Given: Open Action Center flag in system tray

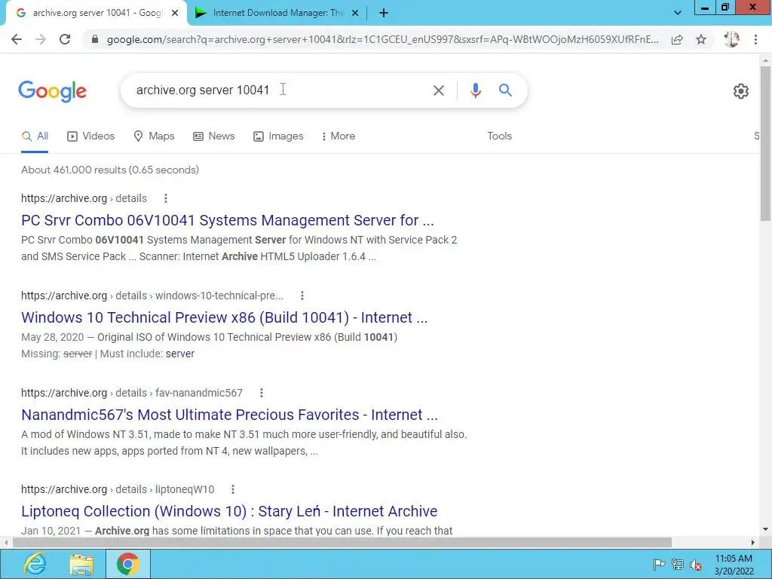Looking at the screenshot, I should click(659, 564).
